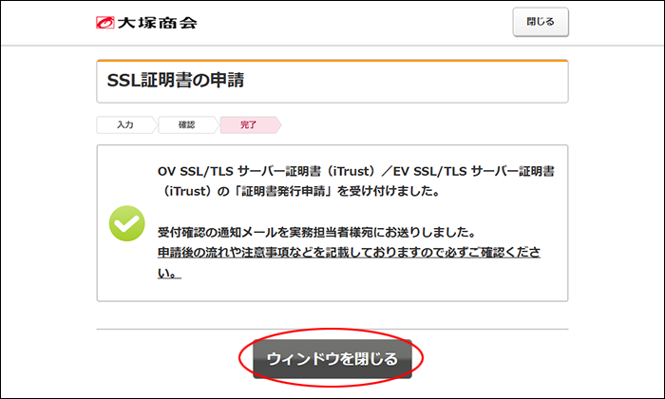
Task: Click the SSL証明書の申請 heading
Action: 176,80
